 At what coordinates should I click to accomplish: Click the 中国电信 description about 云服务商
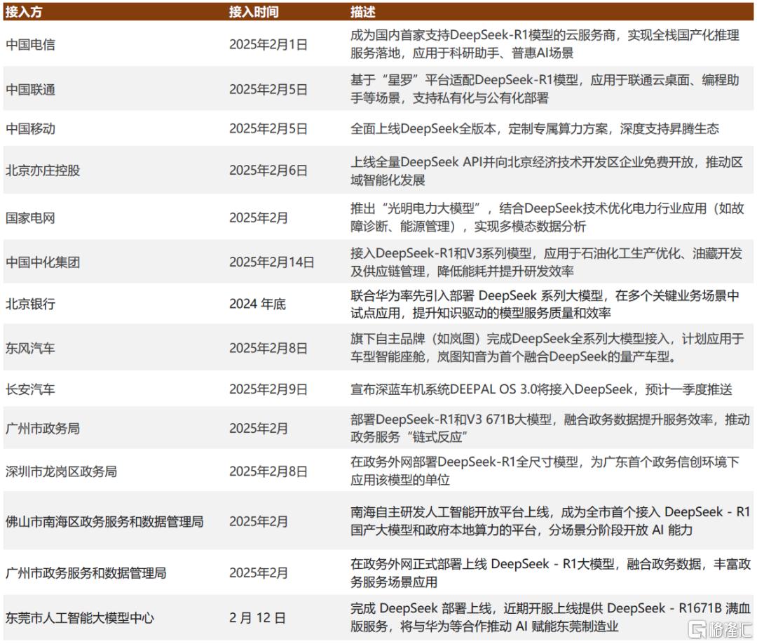click(x=545, y=44)
